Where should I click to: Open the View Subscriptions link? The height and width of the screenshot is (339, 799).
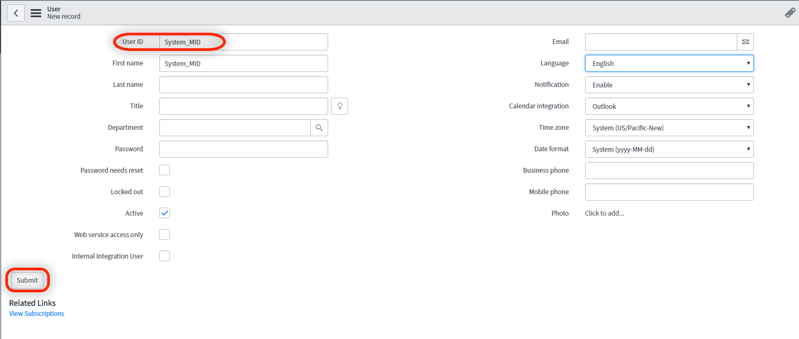coord(36,314)
